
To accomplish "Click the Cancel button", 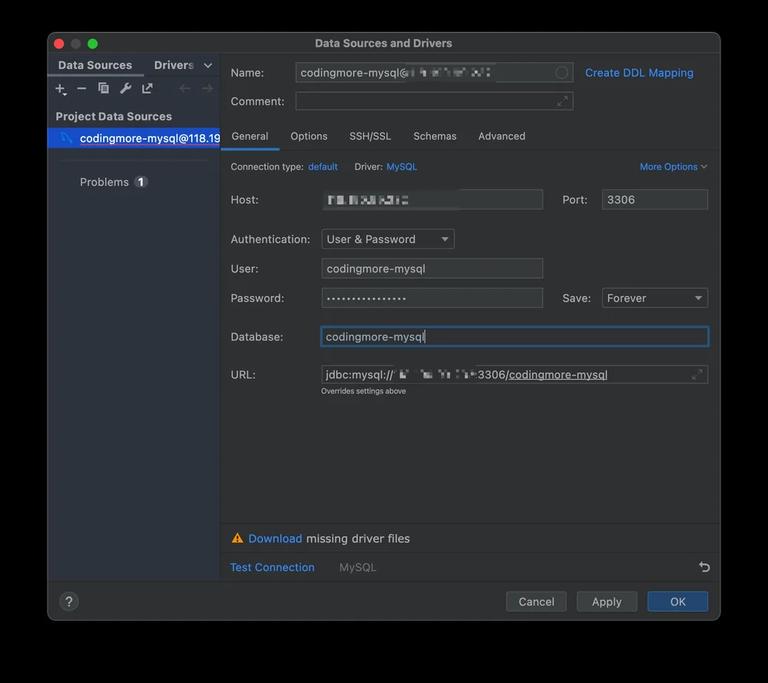I will click(x=536, y=602).
